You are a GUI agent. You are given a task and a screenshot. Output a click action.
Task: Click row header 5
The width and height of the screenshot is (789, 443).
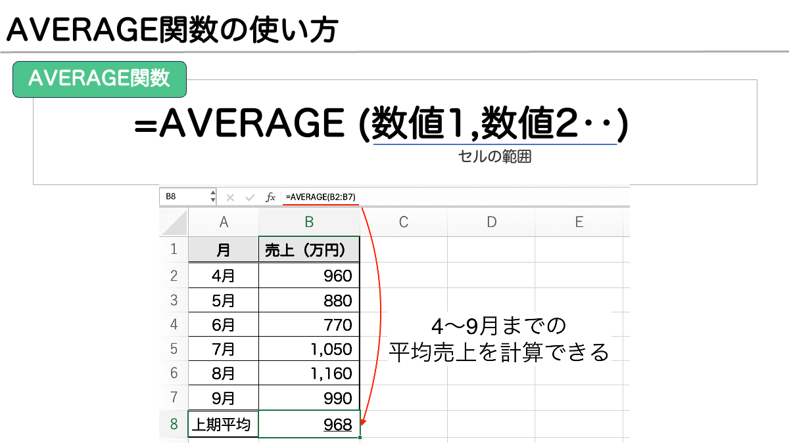point(173,350)
